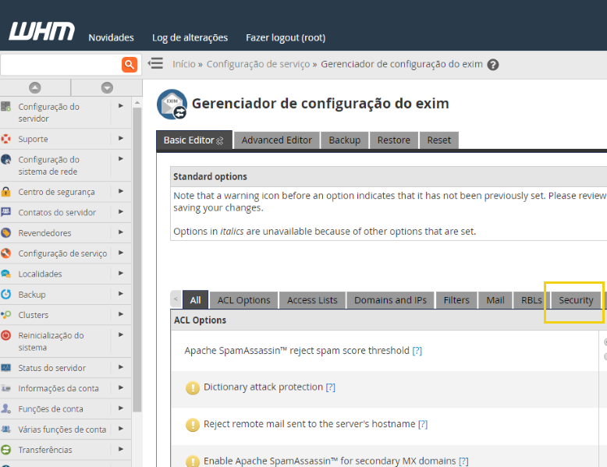The width and height of the screenshot is (607, 467).
Task: Open help [?] for Reject remote mail option
Action: pyautogui.click(x=423, y=424)
